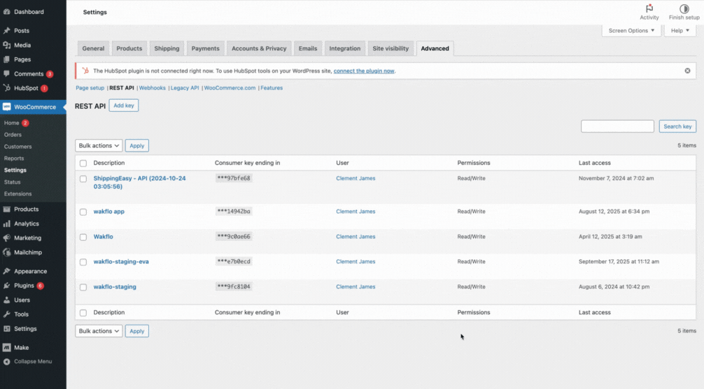
Task: Open WooCommerce Status submenu item
Action: pyautogui.click(x=12, y=182)
